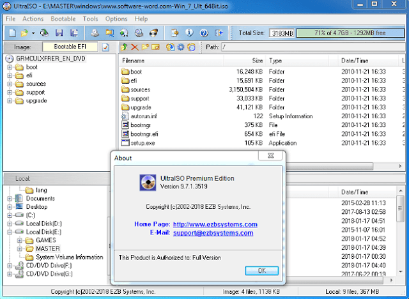Viewport: 409px width, 299px height.
Task: Expand the boot folder in the image tree
Action: click(x=10, y=67)
